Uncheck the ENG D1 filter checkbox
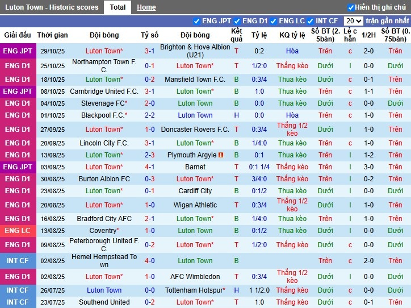Viewport: 411px width, 308px height. pos(237,21)
